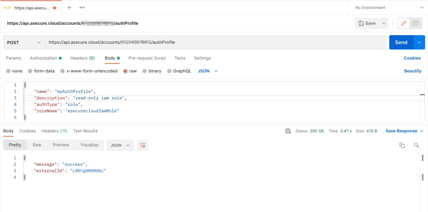Select the Visualize response view
The height and width of the screenshot is (212, 428).
point(89,145)
